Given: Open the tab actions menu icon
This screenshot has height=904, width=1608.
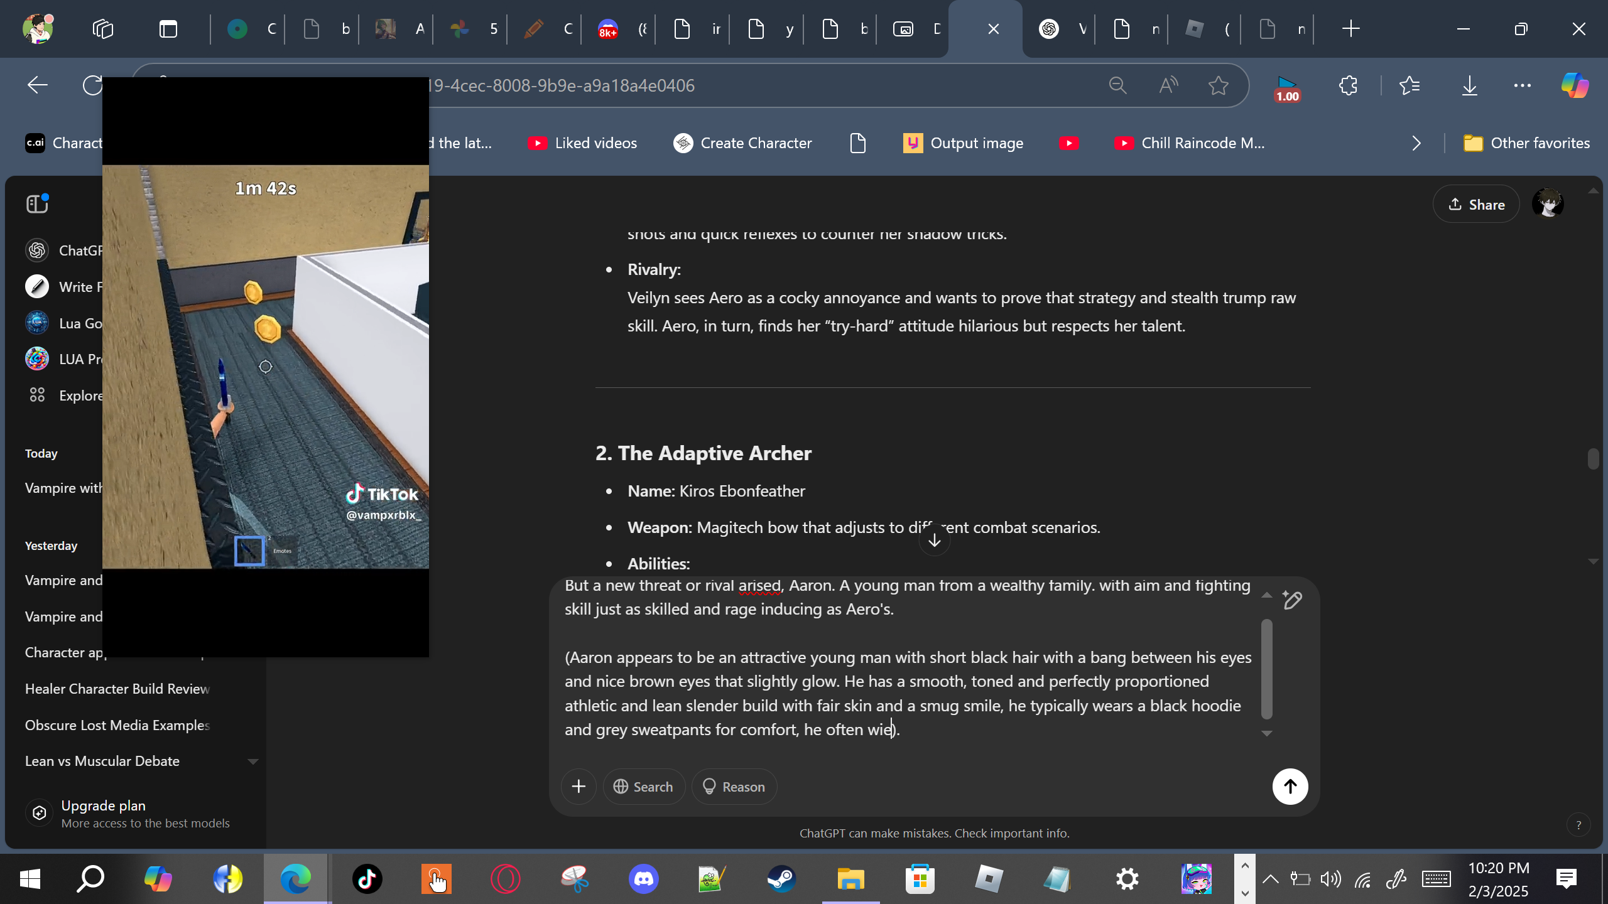Looking at the screenshot, I should click(168, 29).
